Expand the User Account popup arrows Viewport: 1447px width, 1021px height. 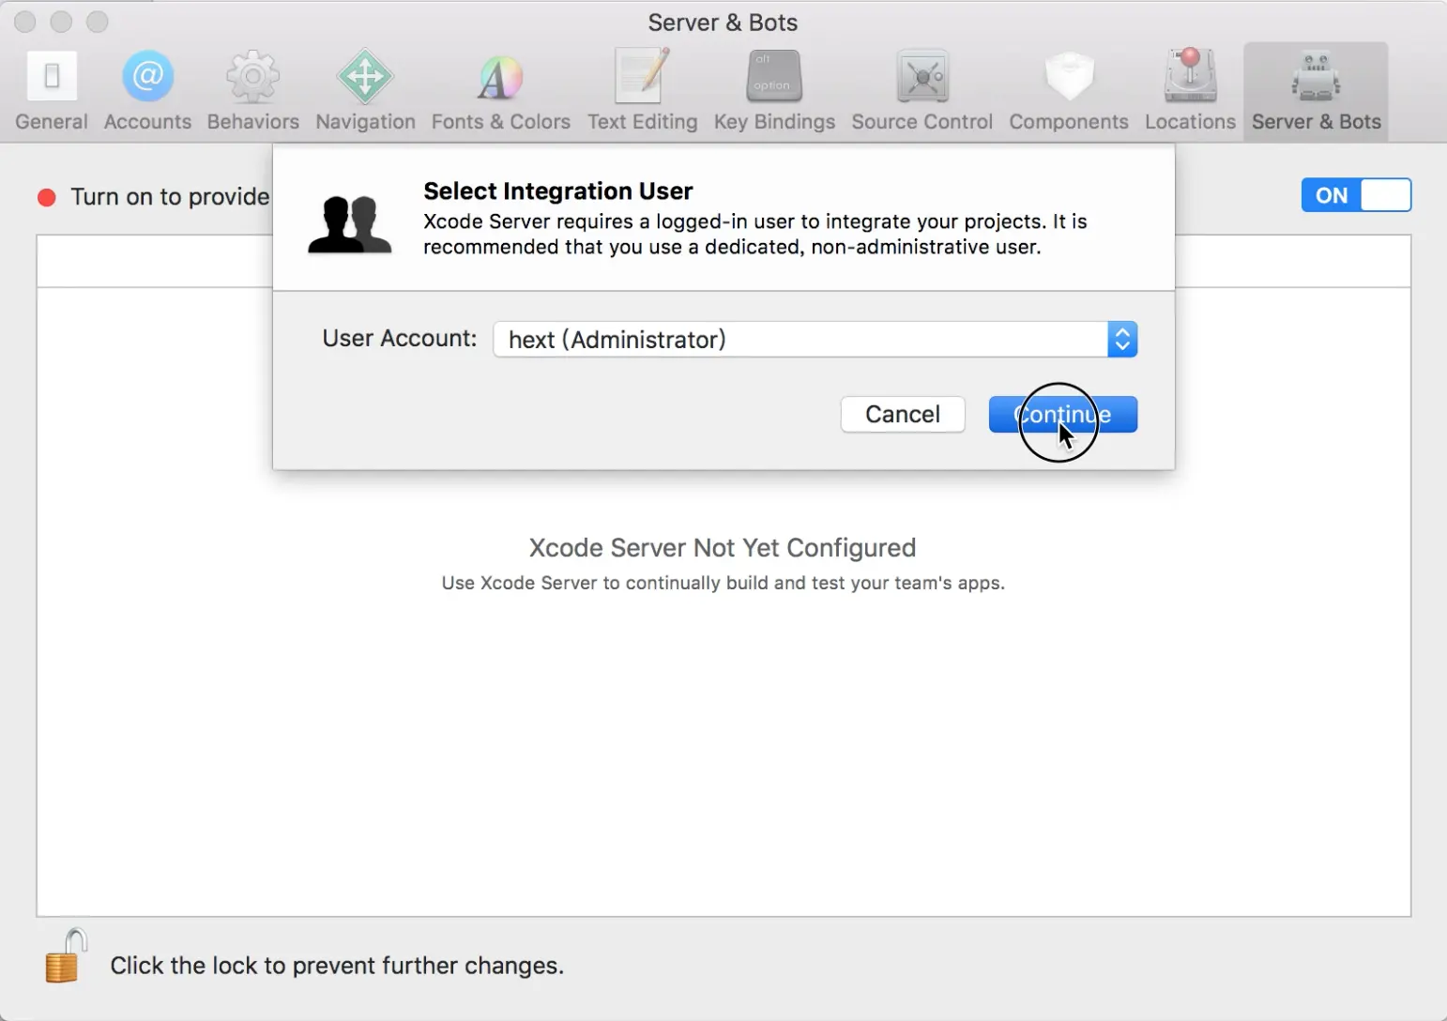point(1122,340)
